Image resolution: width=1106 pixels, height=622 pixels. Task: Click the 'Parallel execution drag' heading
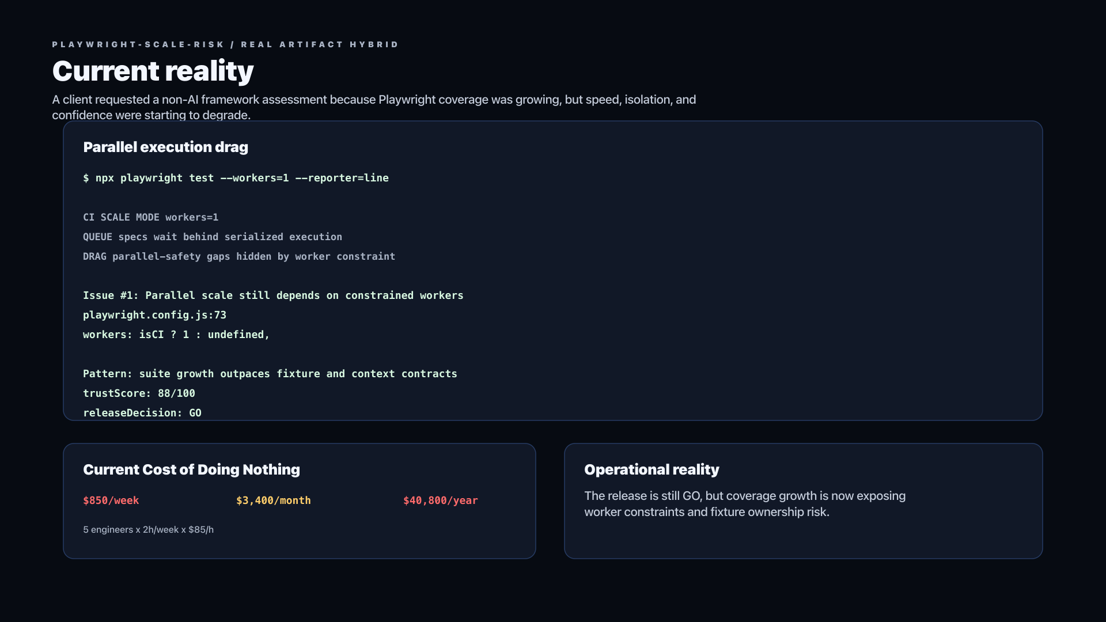(165, 147)
